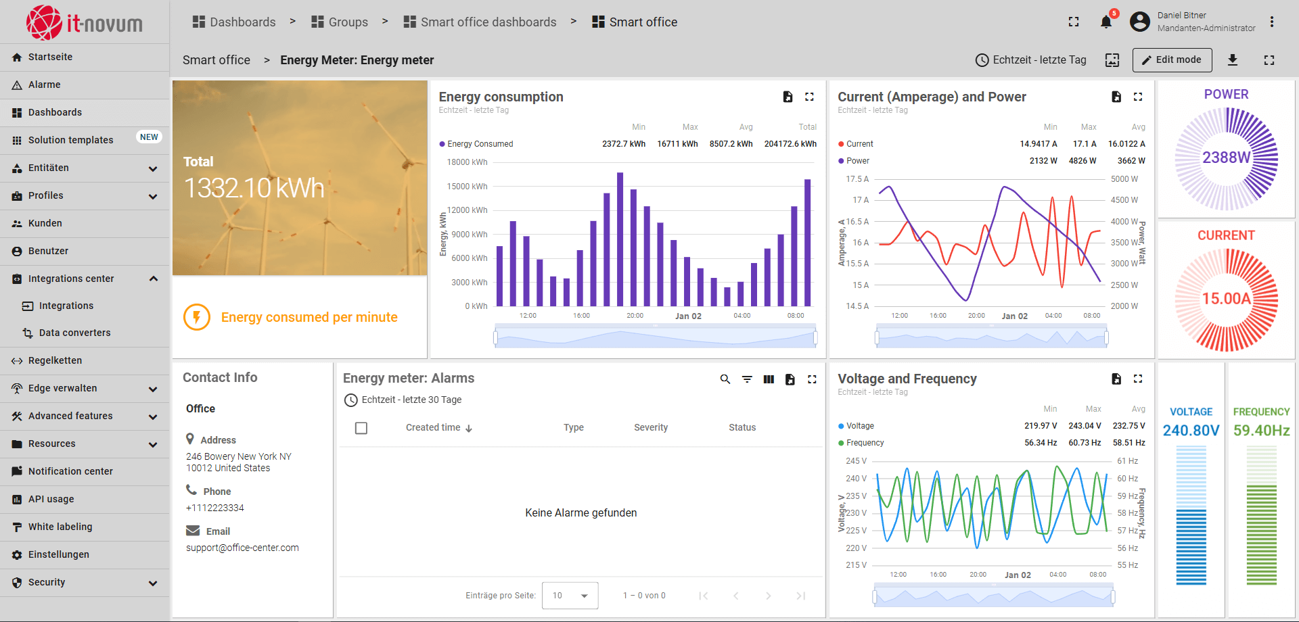Expand Current and Power widget to fullscreen
1299x622 pixels.
[1138, 97]
